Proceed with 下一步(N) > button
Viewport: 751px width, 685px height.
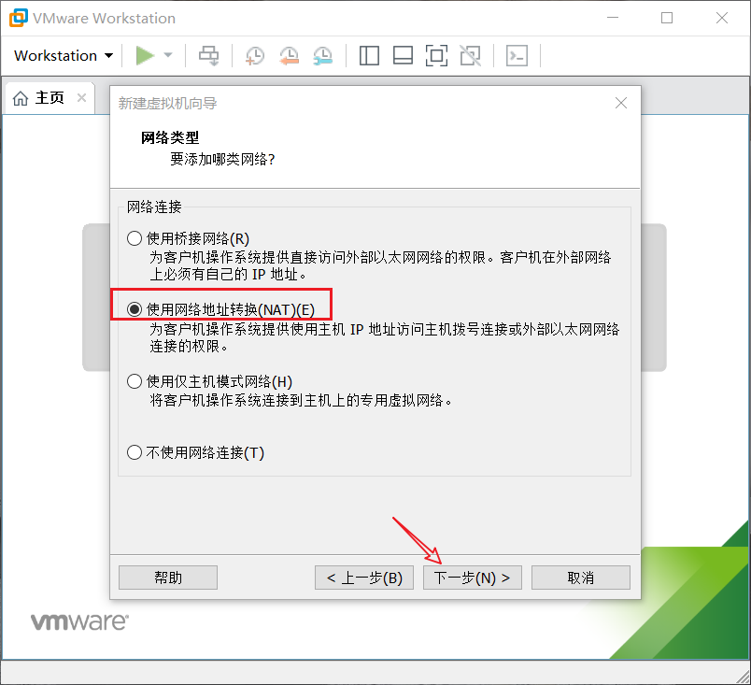pyautogui.click(x=473, y=578)
